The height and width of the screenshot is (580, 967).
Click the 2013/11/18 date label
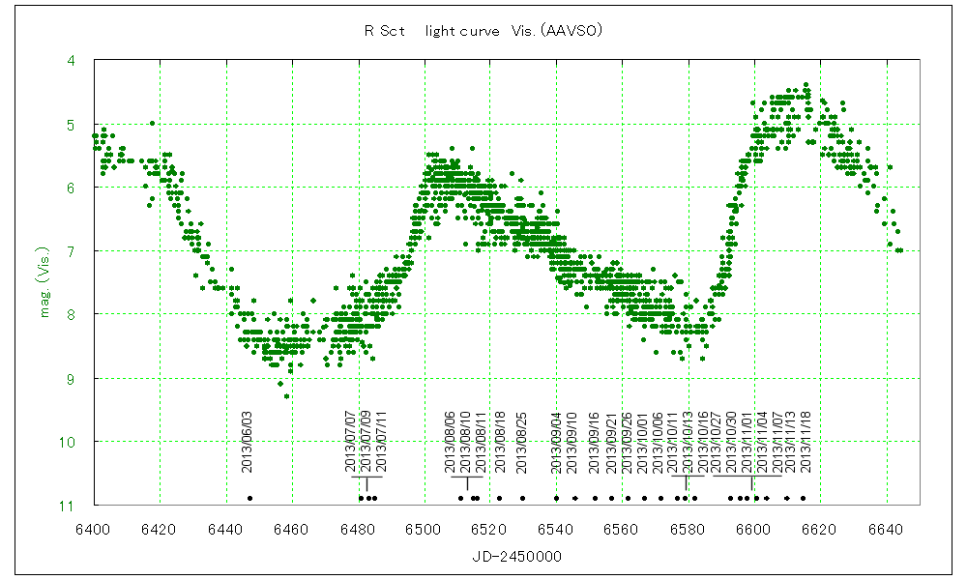pos(805,442)
